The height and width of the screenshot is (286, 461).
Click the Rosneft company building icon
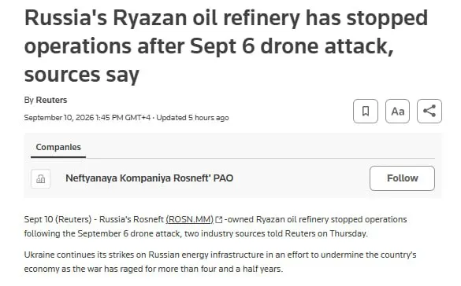40,178
